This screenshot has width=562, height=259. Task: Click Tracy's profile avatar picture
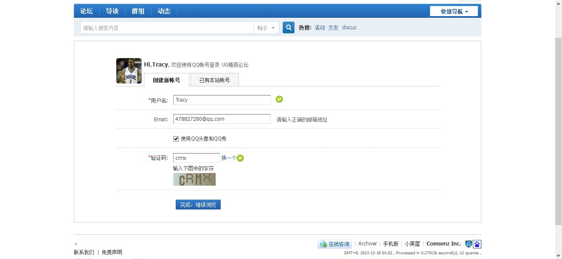coord(129,71)
